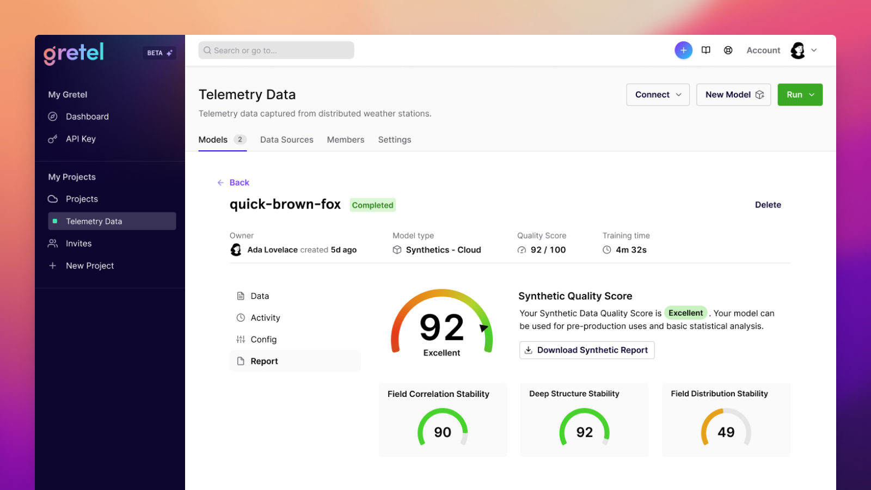Open the API Key page
Image resolution: width=871 pixels, height=490 pixels.
81,139
